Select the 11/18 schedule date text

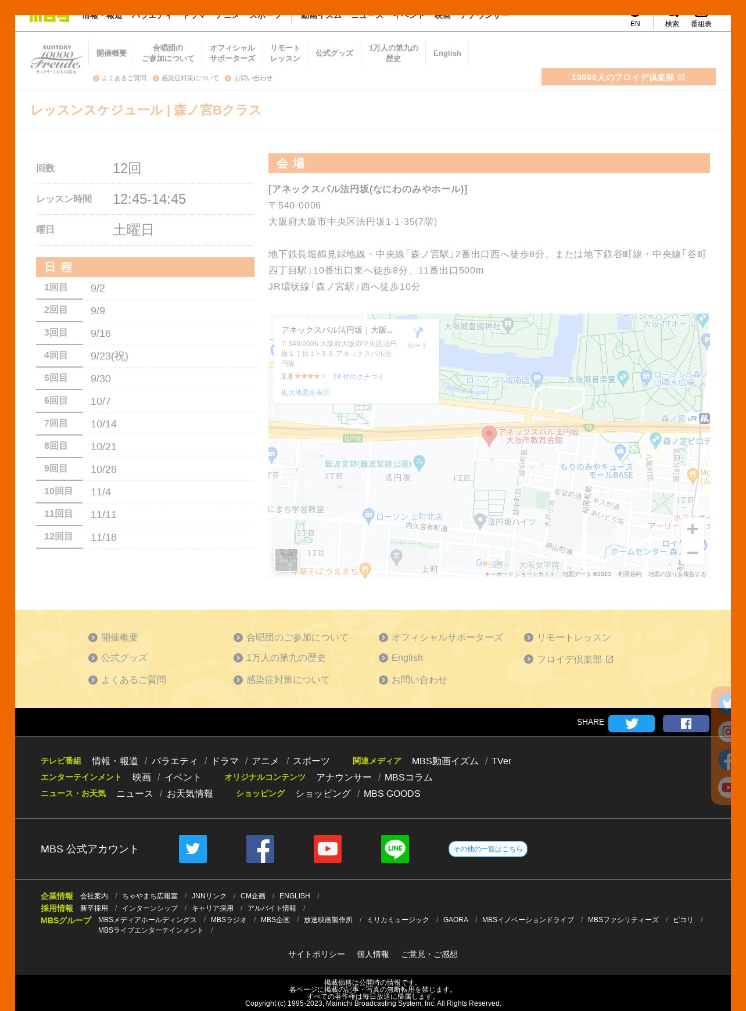(x=103, y=538)
